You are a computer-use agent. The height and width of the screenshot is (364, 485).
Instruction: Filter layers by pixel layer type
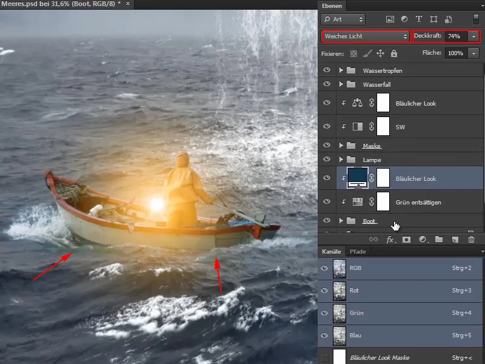click(x=390, y=19)
